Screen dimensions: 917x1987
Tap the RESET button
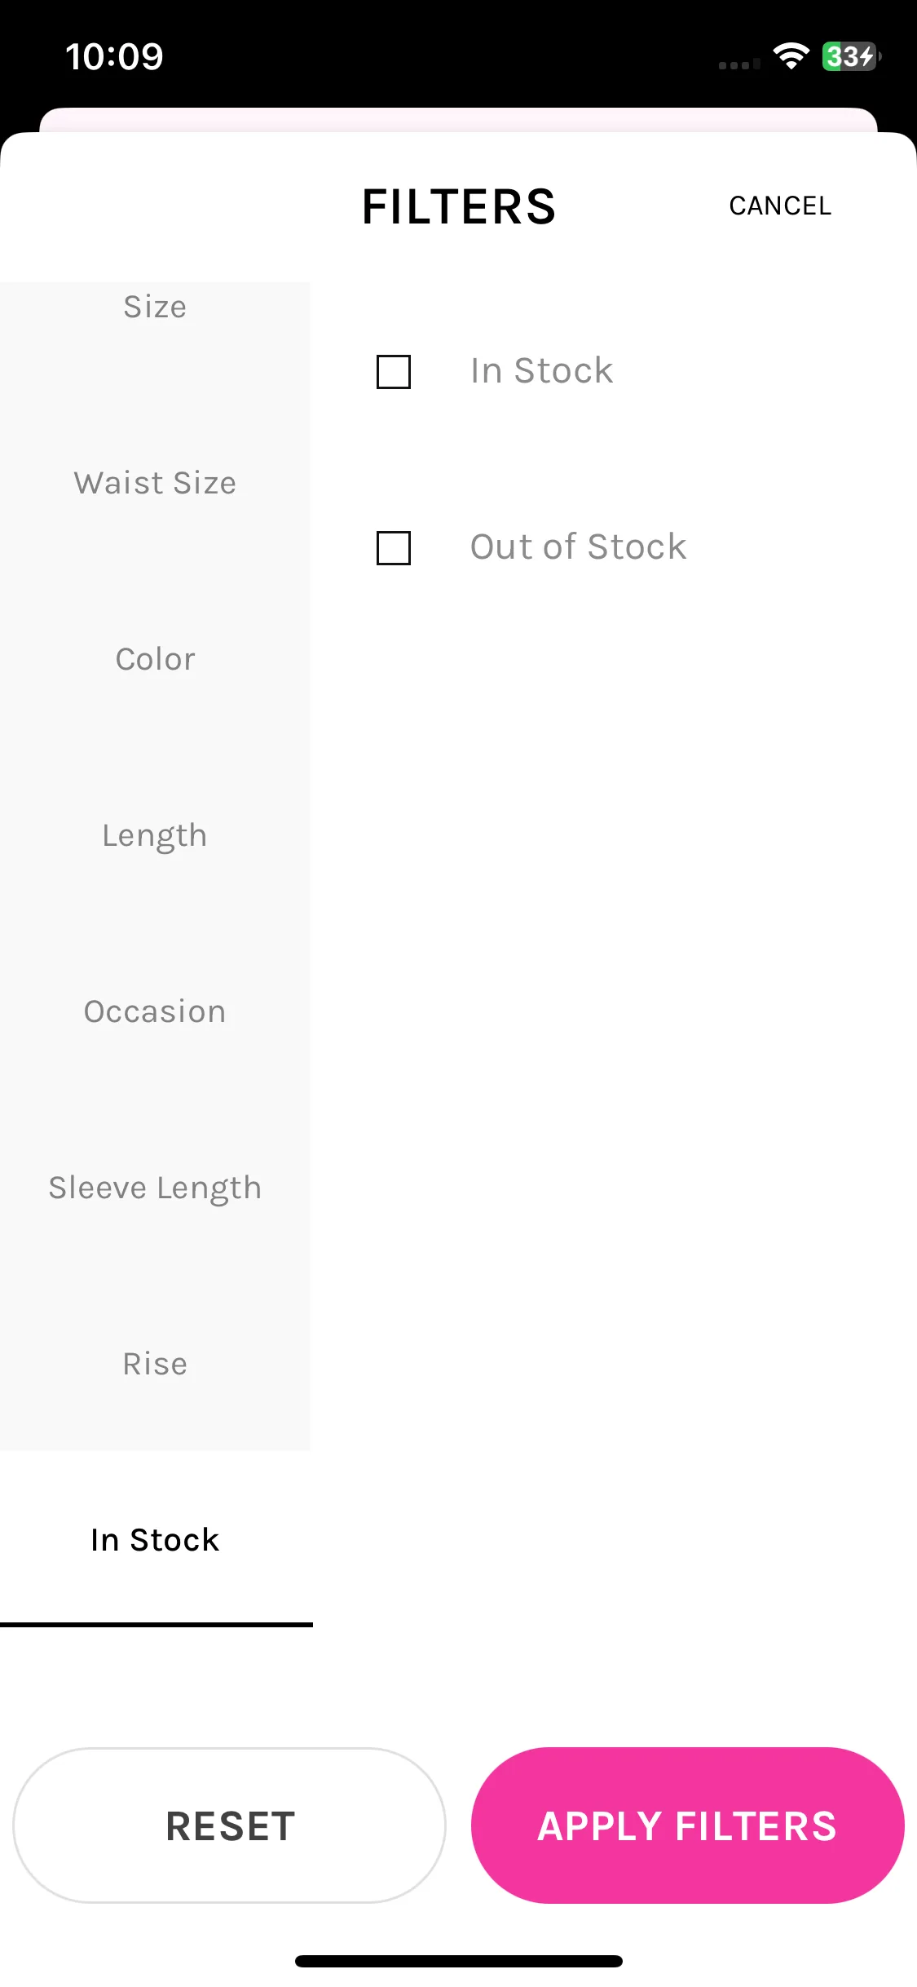point(230,1825)
